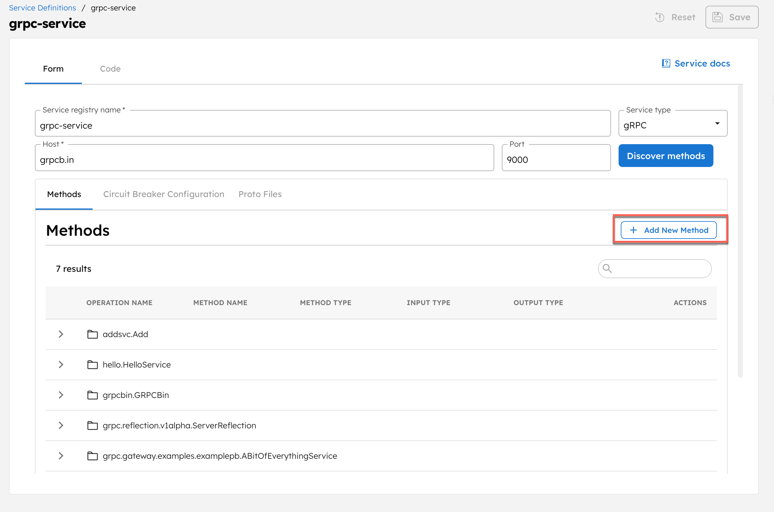The height and width of the screenshot is (512, 774).
Task: Click the Service docs help icon
Action: click(666, 63)
